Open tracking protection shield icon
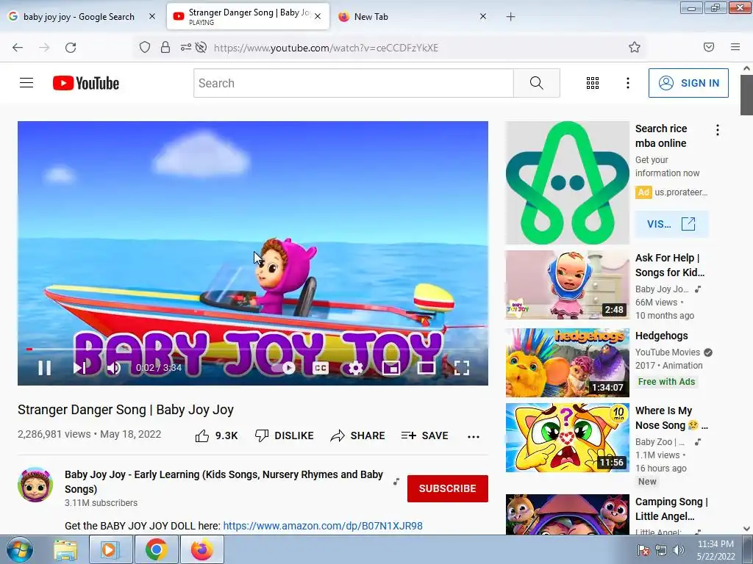The height and width of the screenshot is (564, 753). [x=145, y=47]
